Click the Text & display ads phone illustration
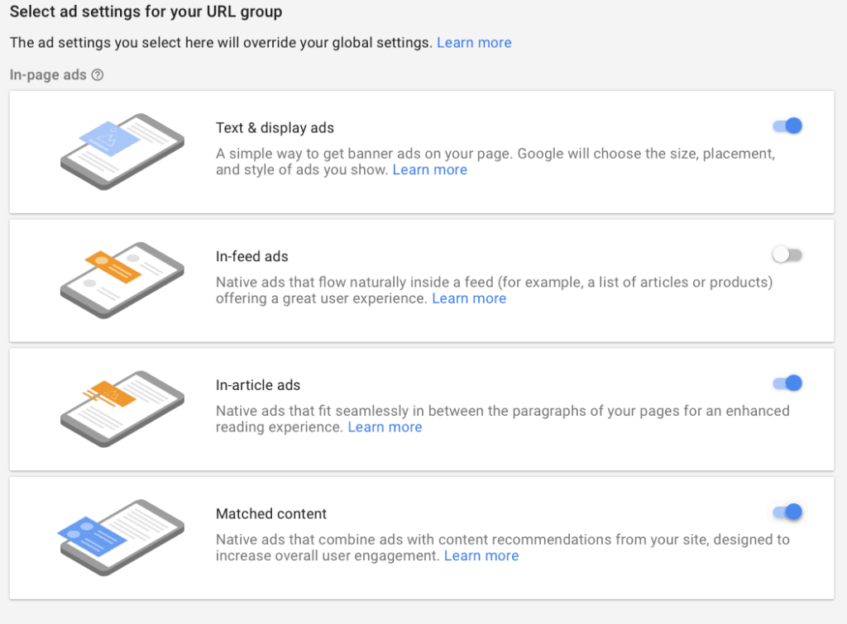The height and width of the screenshot is (624, 847). click(122, 152)
